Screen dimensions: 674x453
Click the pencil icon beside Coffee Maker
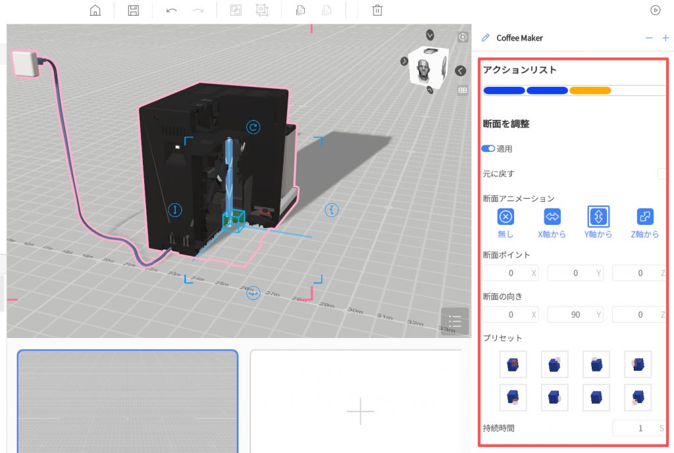click(x=486, y=38)
